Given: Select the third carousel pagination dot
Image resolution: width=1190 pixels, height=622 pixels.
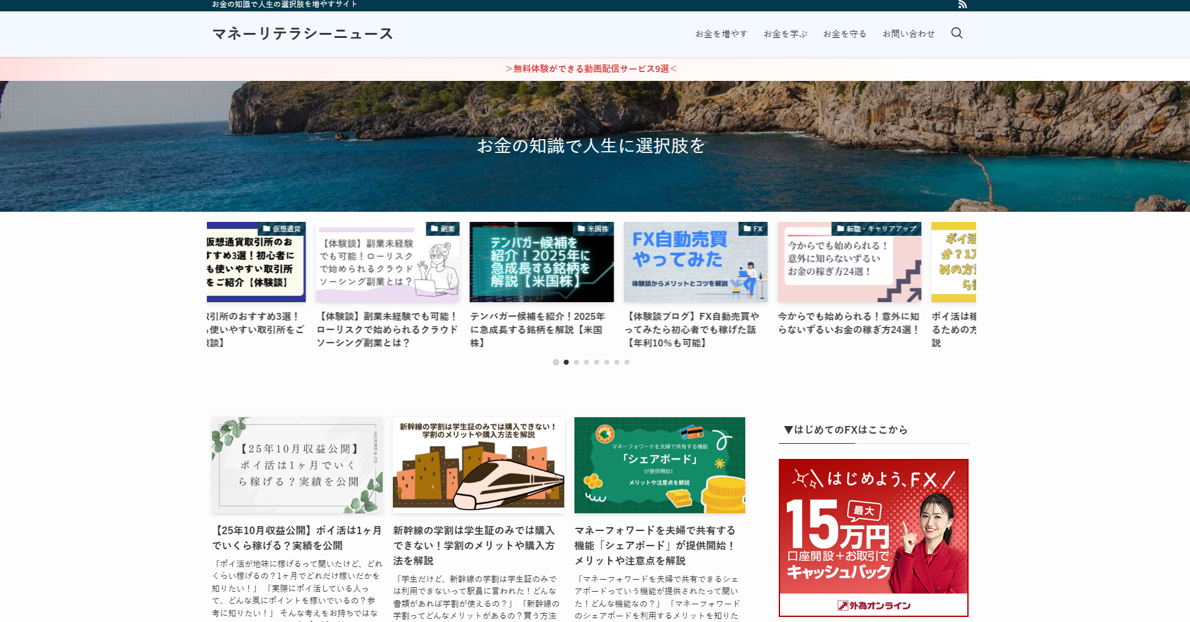Looking at the screenshot, I should click(576, 362).
